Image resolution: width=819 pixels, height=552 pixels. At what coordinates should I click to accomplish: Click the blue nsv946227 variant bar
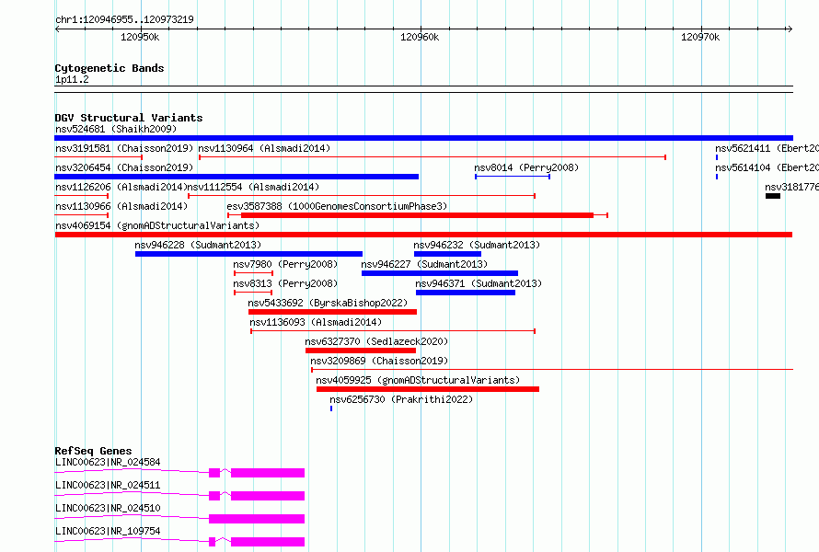point(440,273)
